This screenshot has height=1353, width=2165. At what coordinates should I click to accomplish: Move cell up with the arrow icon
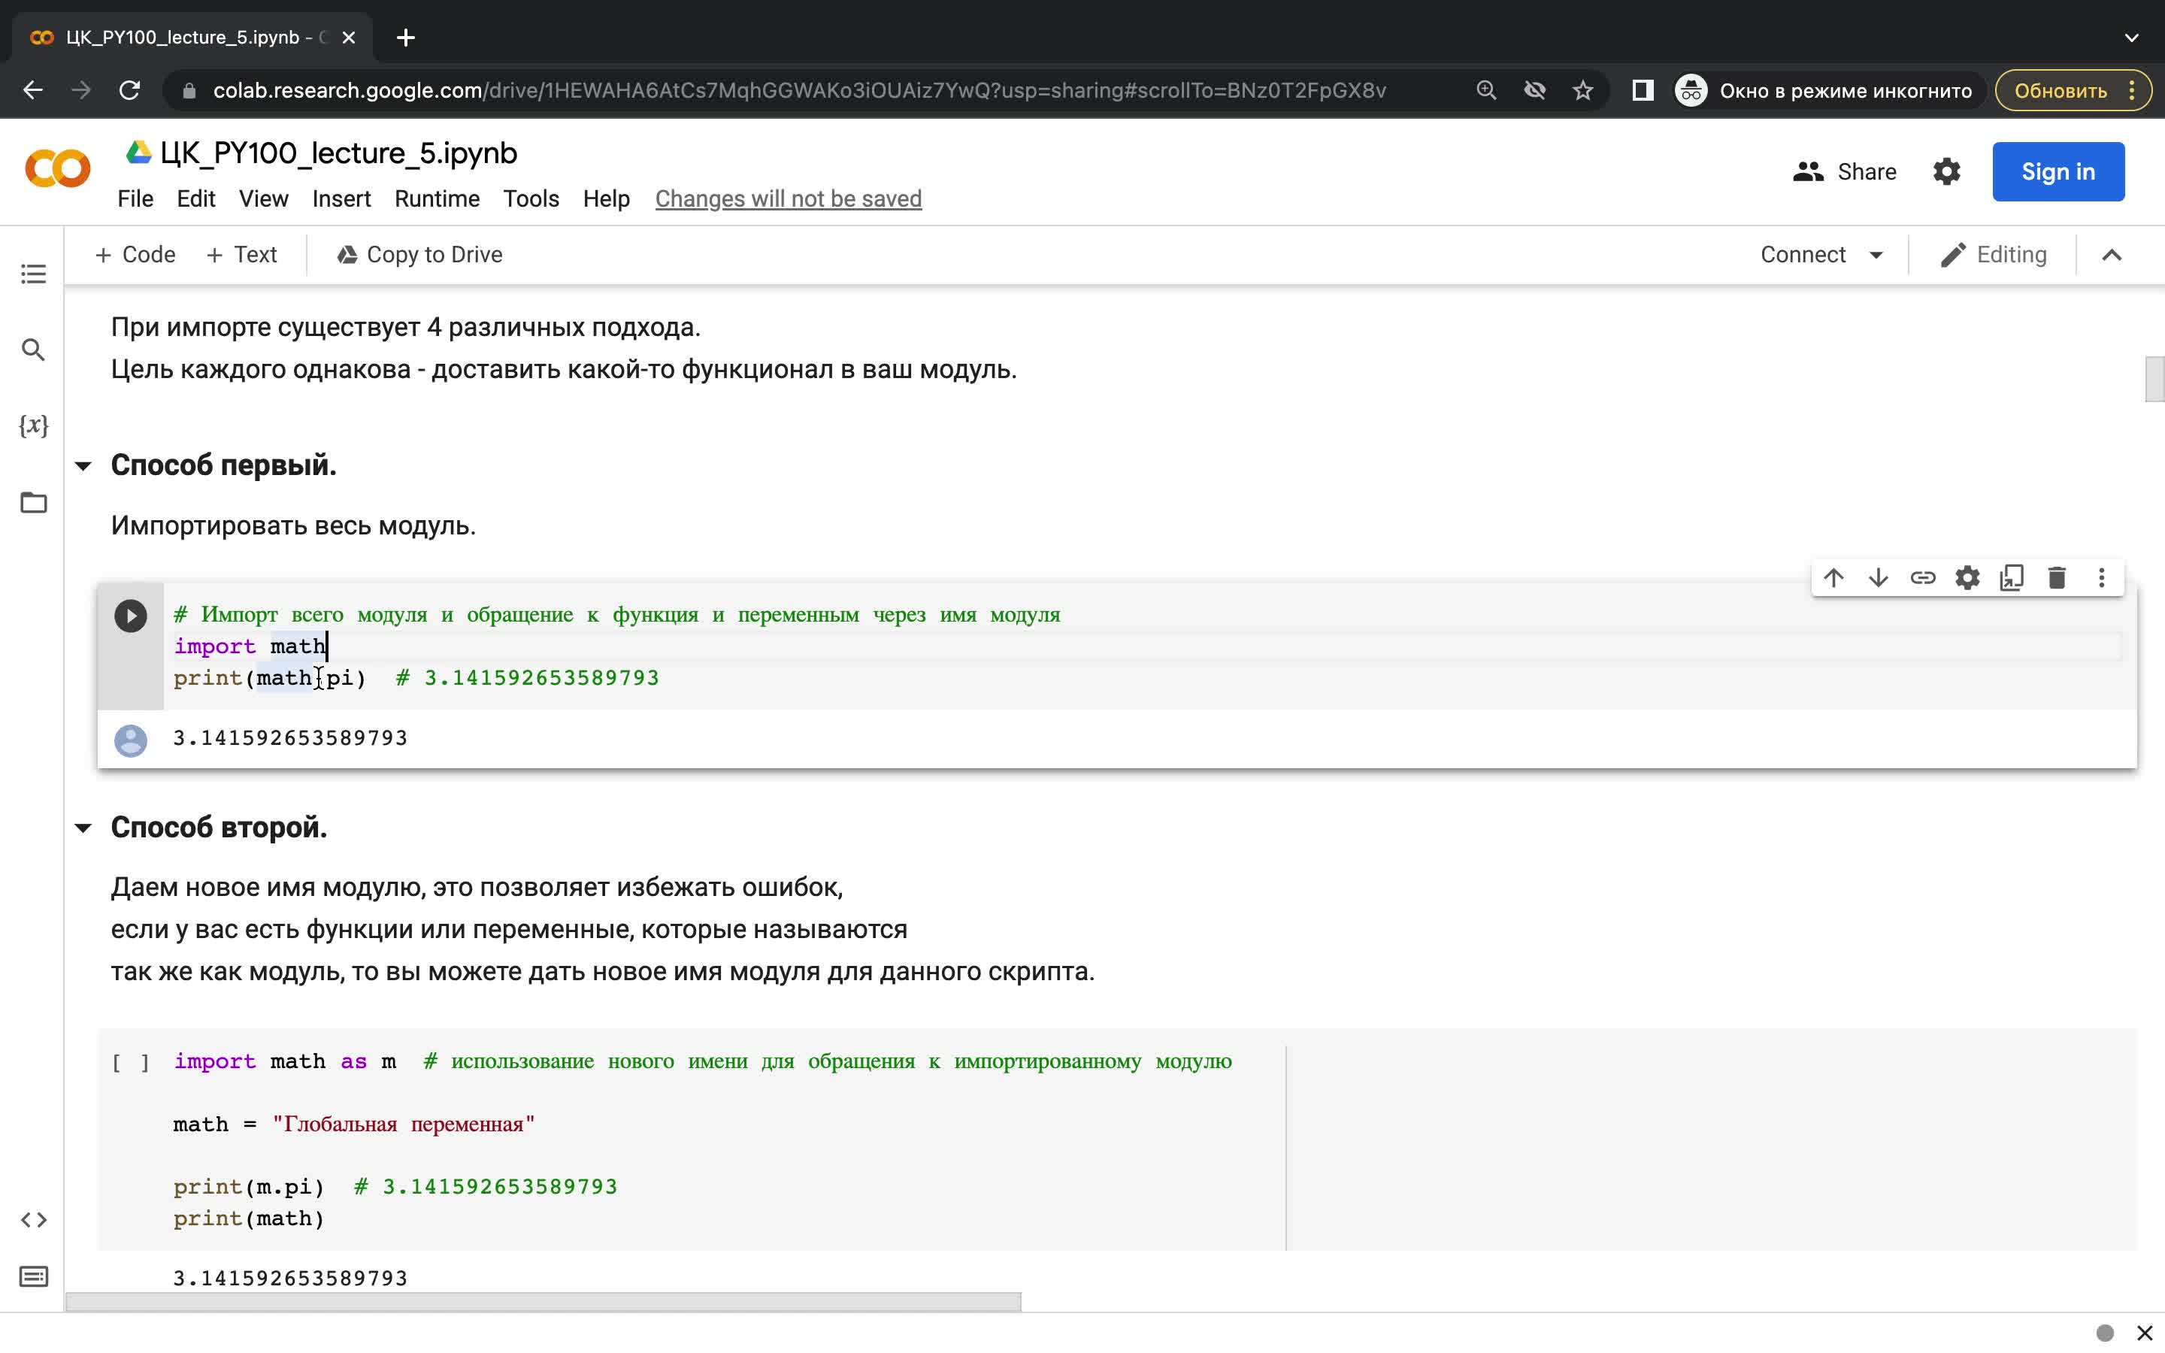click(1833, 578)
